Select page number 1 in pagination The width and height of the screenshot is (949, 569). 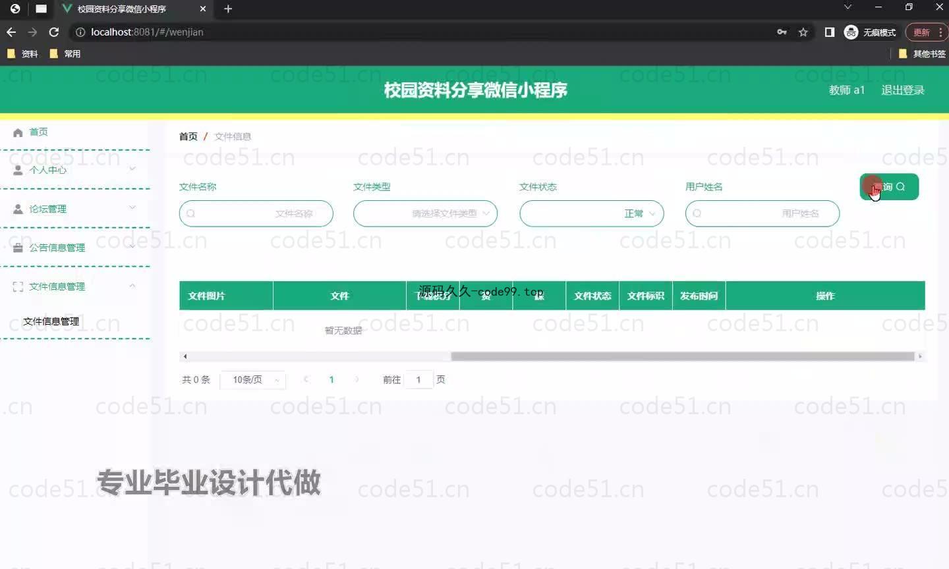point(331,379)
